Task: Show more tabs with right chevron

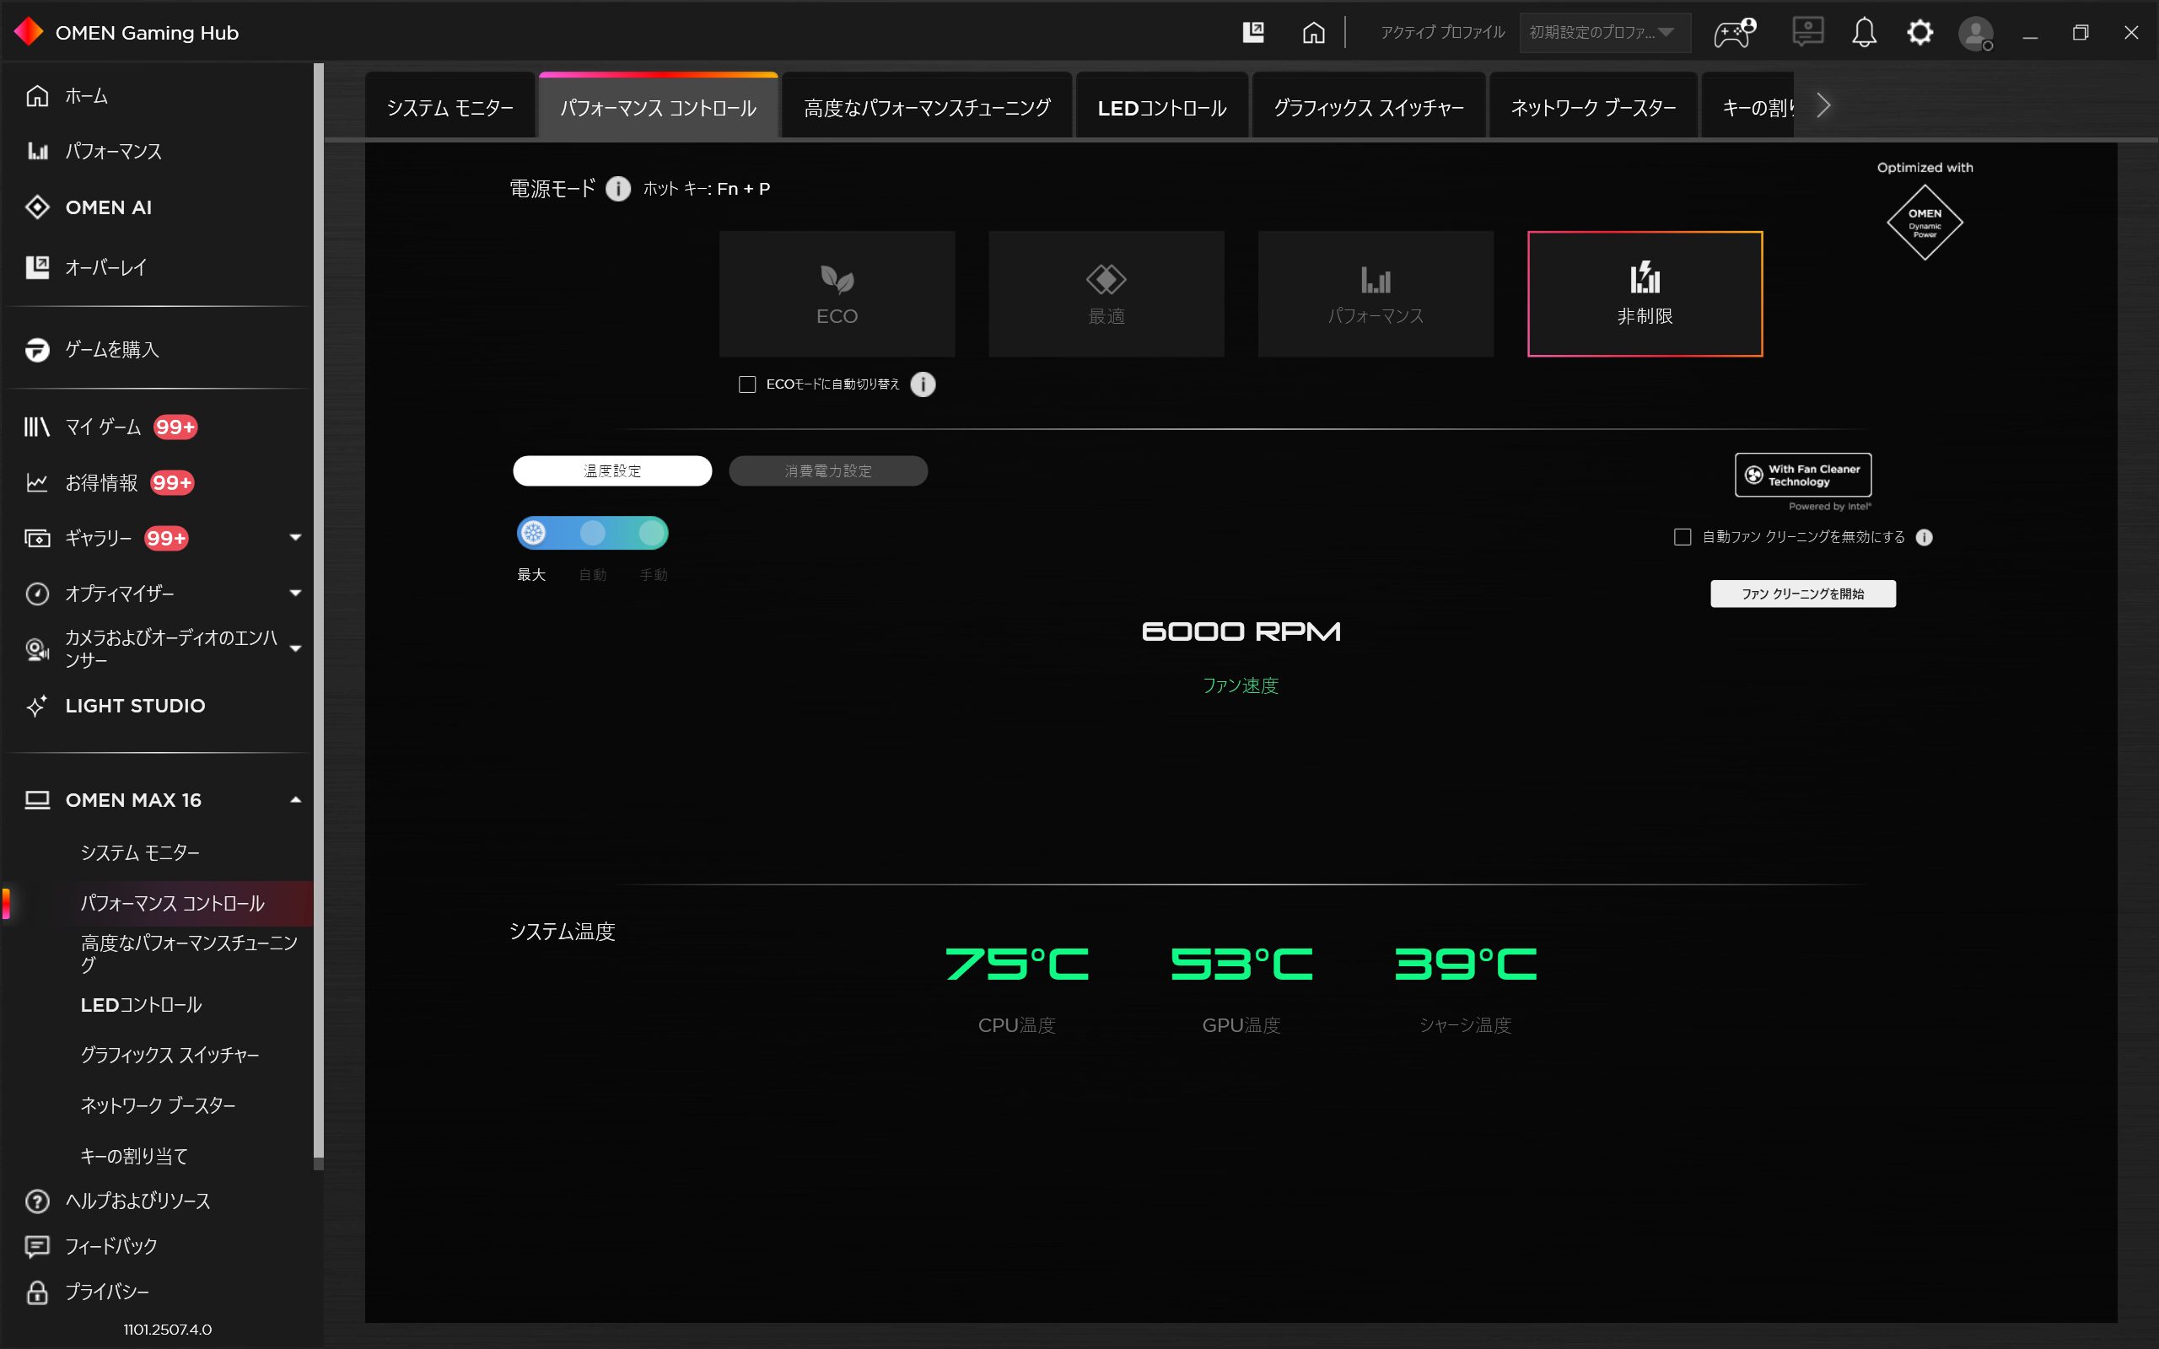Action: [1823, 106]
